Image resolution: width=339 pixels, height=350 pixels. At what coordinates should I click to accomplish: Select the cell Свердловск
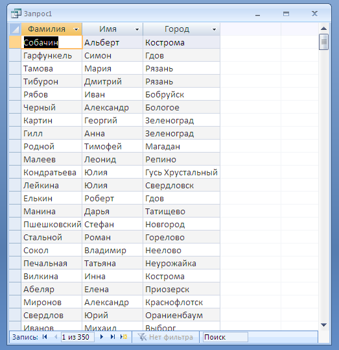pyautogui.click(x=181, y=185)
